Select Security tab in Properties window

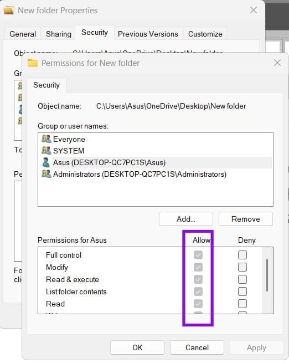[95, 33]
